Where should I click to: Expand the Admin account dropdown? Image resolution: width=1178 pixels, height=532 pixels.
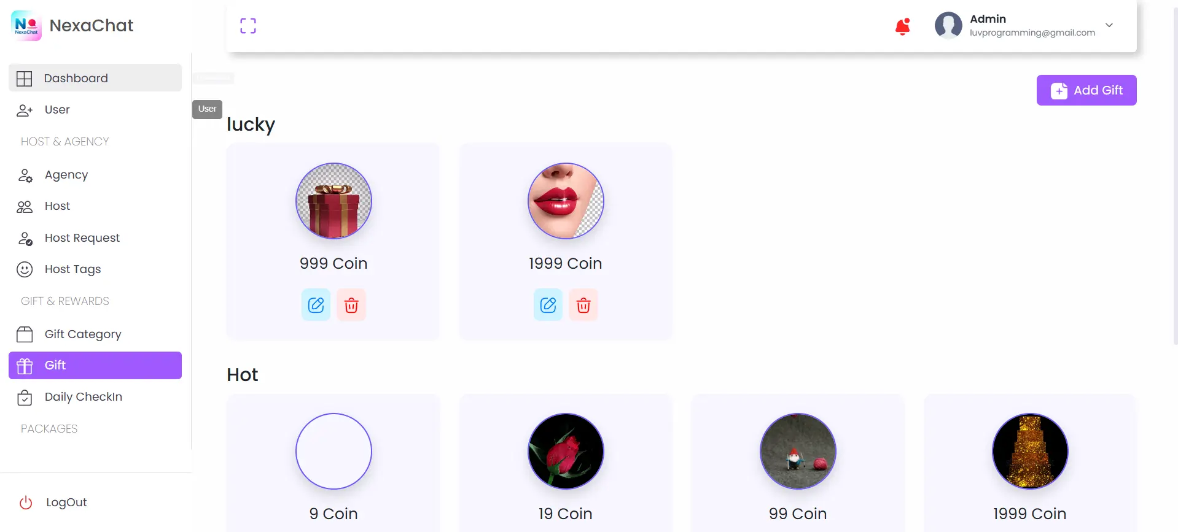(1109, 25)
